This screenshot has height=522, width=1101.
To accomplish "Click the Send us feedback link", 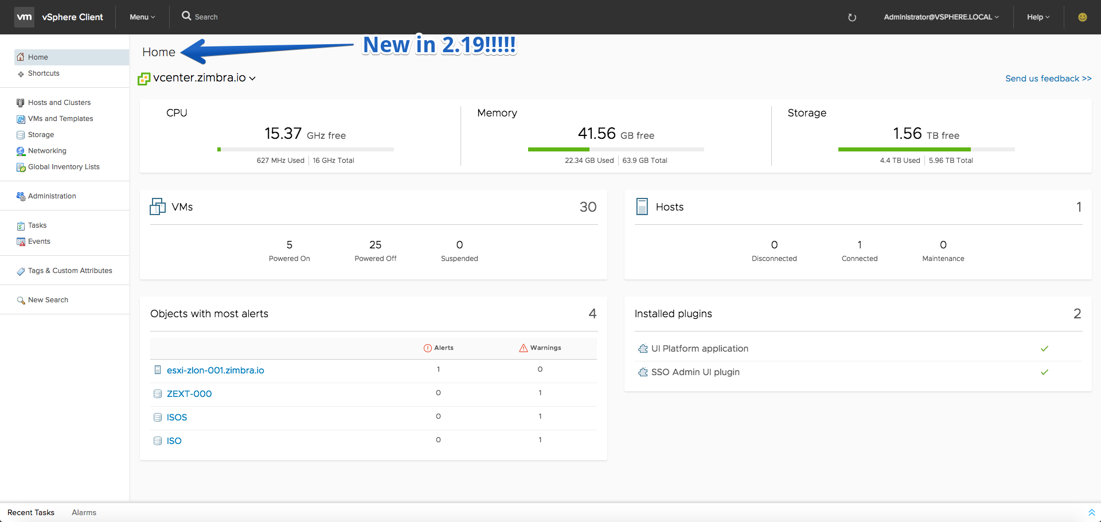I will point(1048,79).
